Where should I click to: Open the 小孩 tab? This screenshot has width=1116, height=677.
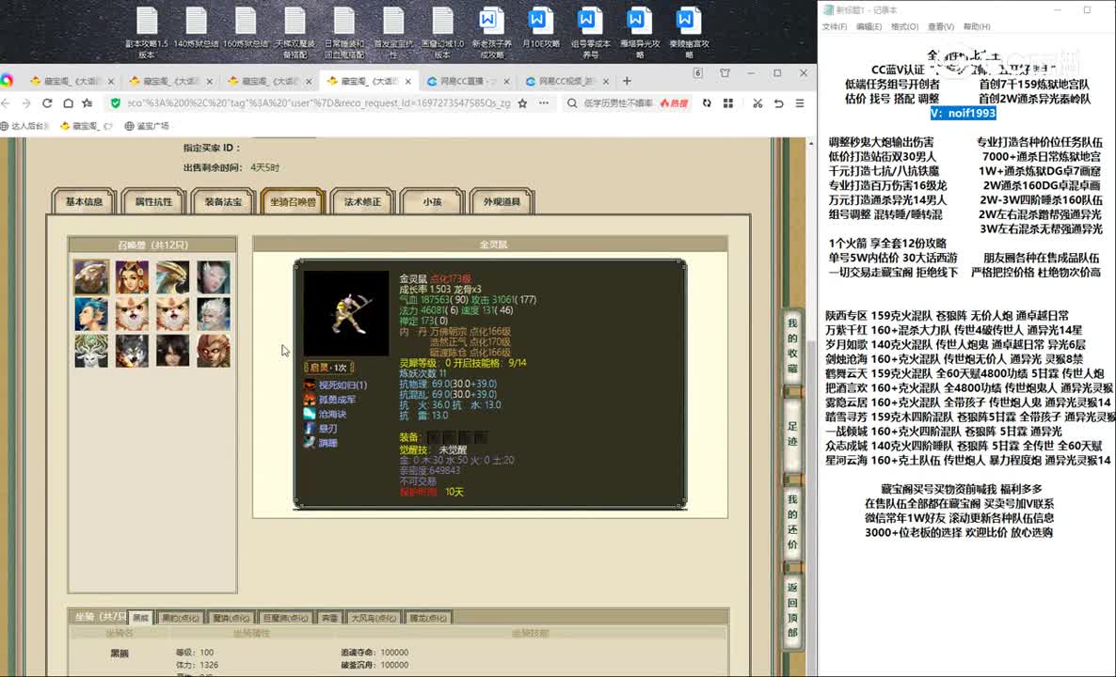coord(432,201)
